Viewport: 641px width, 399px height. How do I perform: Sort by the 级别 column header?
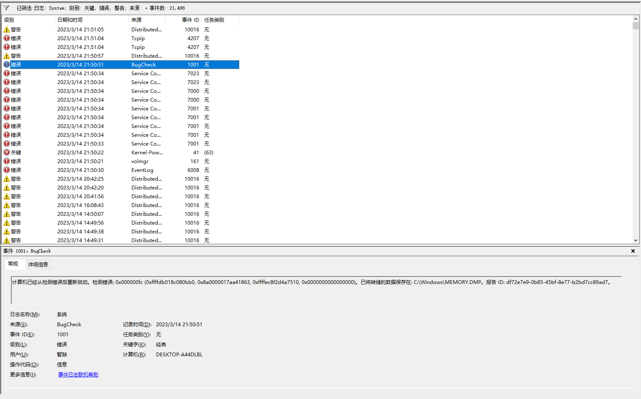click(28, 20)
